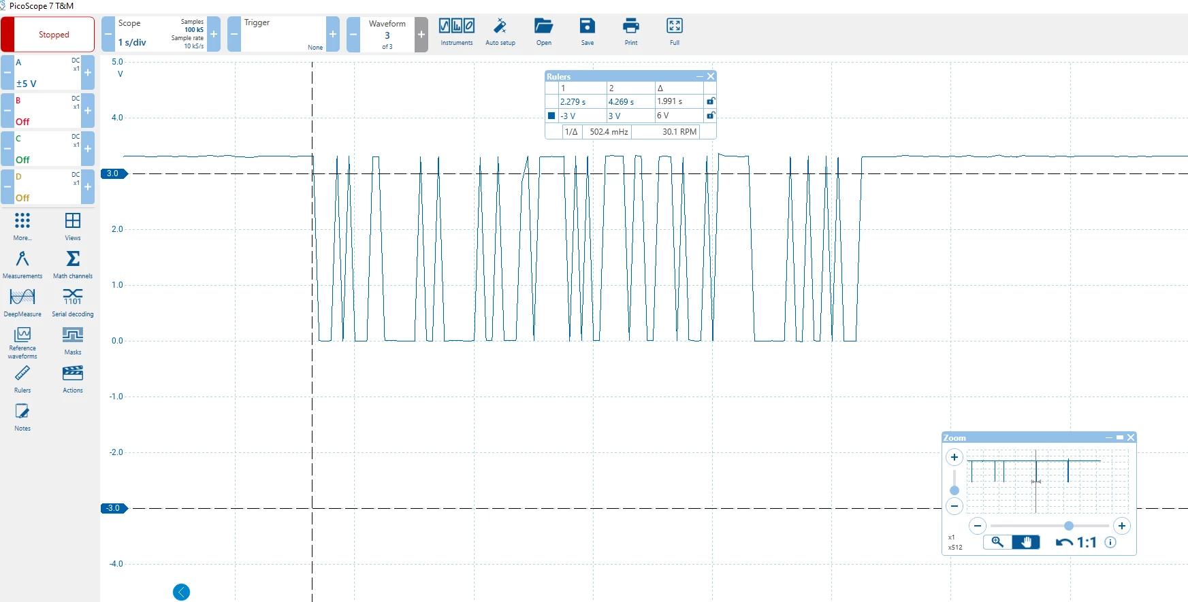
Task: Switch to Full screen view
Action: [x=675, y=32]
